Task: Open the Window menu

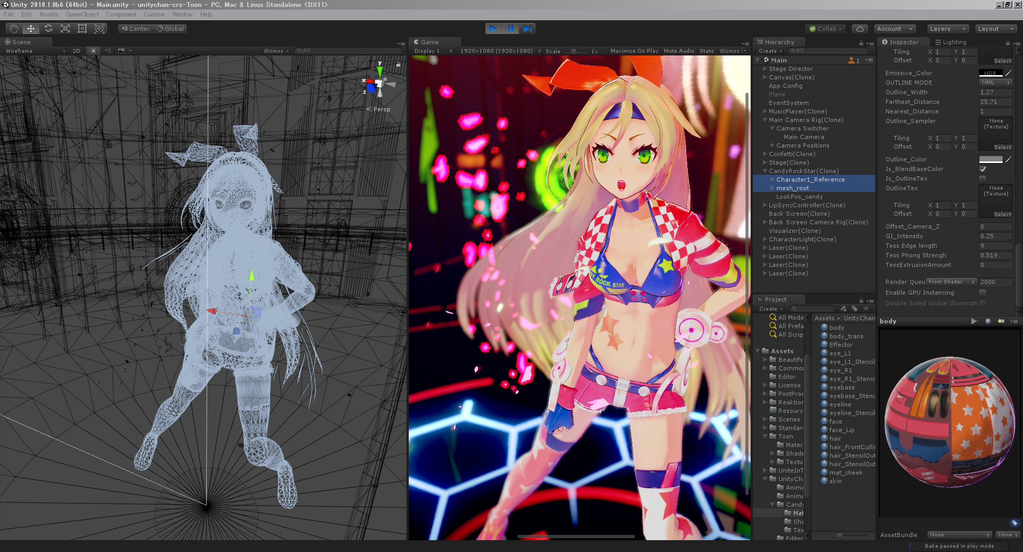Action: pyautogui.click(x=182, y=14)
